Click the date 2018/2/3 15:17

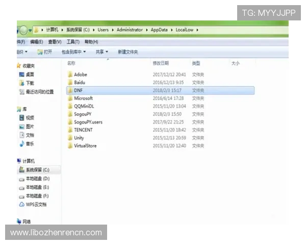(x=167, y=90)
